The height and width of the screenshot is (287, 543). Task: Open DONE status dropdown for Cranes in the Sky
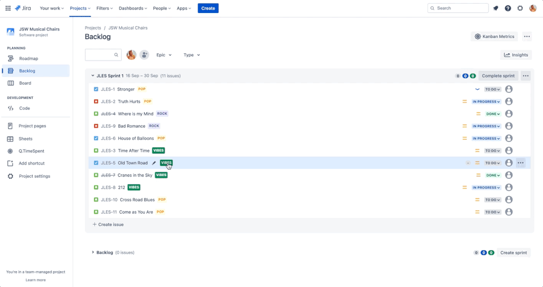click(x=493, y=176)
